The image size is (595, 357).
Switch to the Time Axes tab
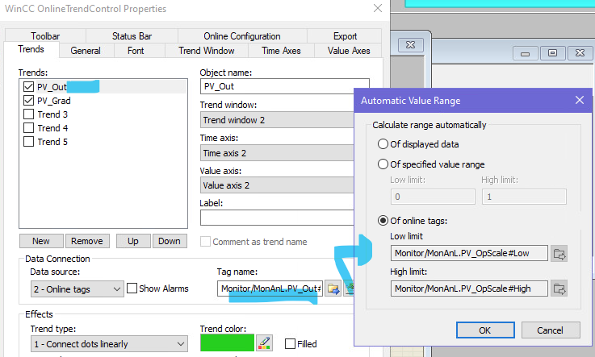coord(281,50)
